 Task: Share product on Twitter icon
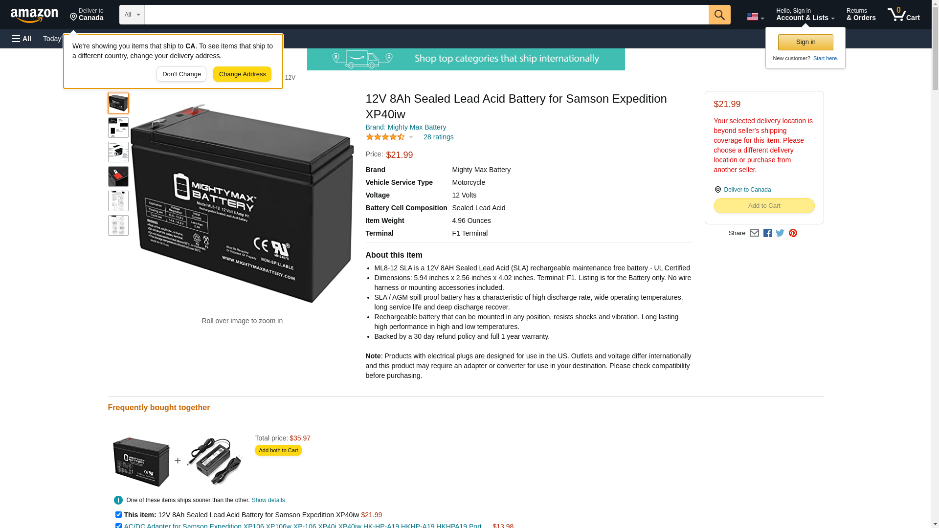(780, 233)
